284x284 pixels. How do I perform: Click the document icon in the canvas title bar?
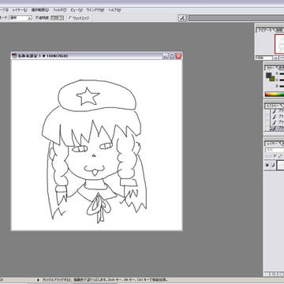pyautogui.click(x=14, y=56)
